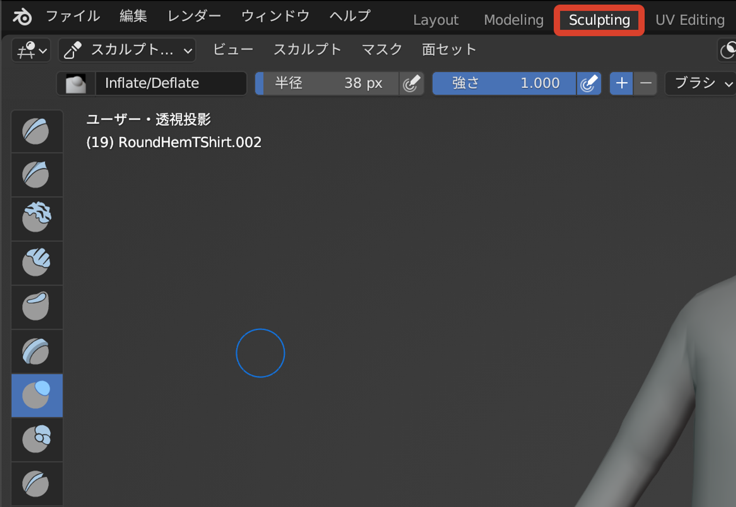Click the RoundHemTShirt.002 object label
The height and width of the screenshot is (507, 736).
click(190, 142)
